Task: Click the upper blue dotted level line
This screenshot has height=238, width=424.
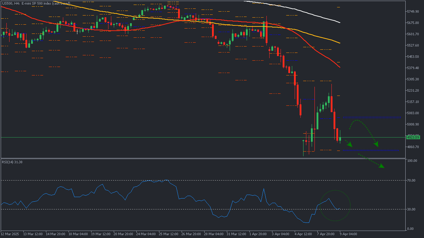Action: [371, 118]
